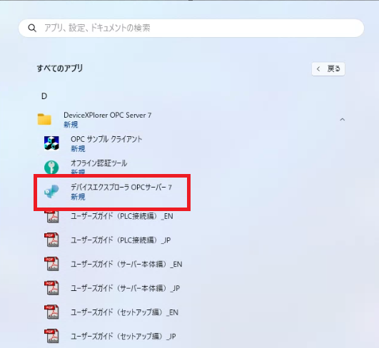Click the 戻る back button
Viewport: 379px width, 348px height.
pos(328,69)
